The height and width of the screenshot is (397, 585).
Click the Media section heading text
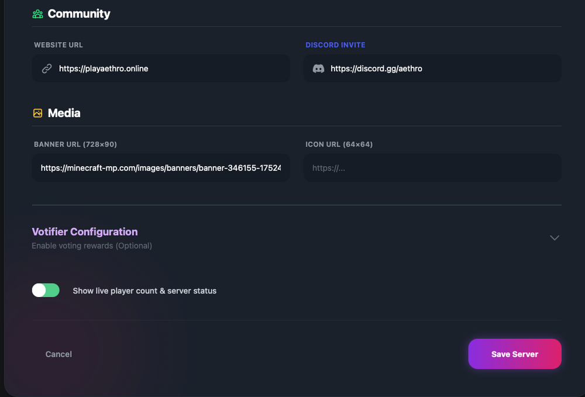64,113
